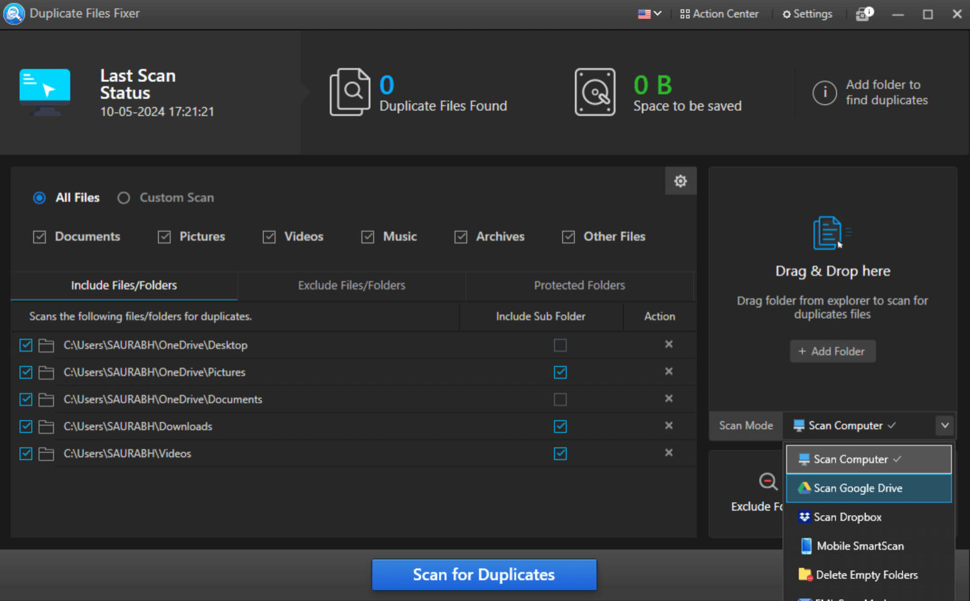Open the Action Center
Image resolution: width=970 pixels, height=601 pixels.
point(719,14)
